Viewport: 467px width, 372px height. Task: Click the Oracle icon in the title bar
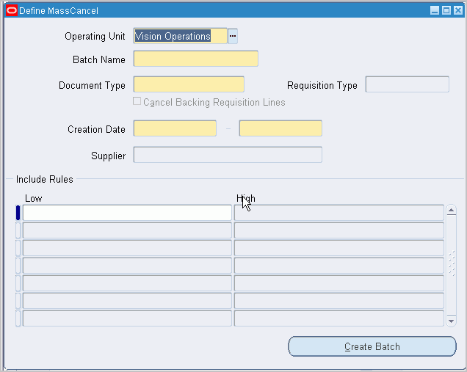click(12, 11)
